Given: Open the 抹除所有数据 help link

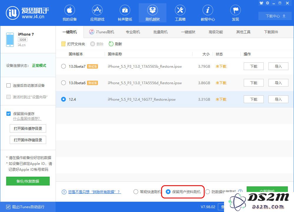Looking at the screenshot, I should 94,192.
